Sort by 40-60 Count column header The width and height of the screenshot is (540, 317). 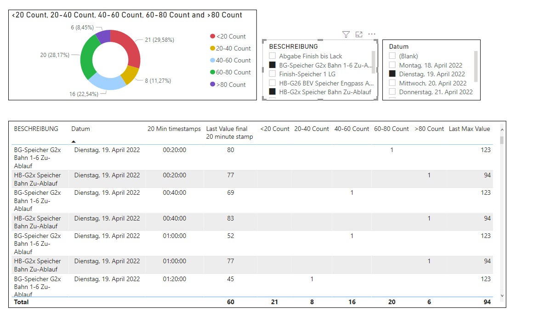(x=352, y=129)
